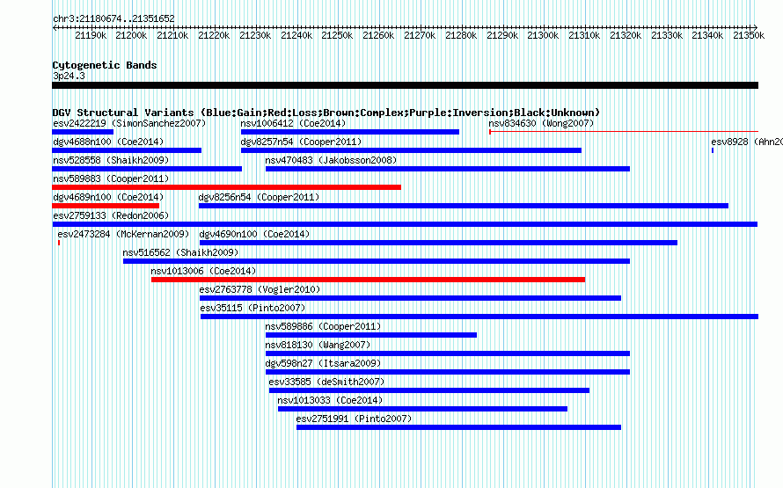Click the blue bar under nsv1006412
Viewport: 783px width, 488px height.
click(x=350, y=132)
